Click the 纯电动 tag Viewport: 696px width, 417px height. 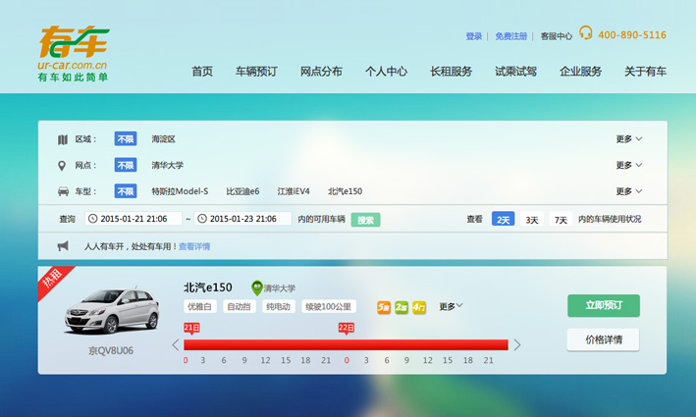[279, 306]
